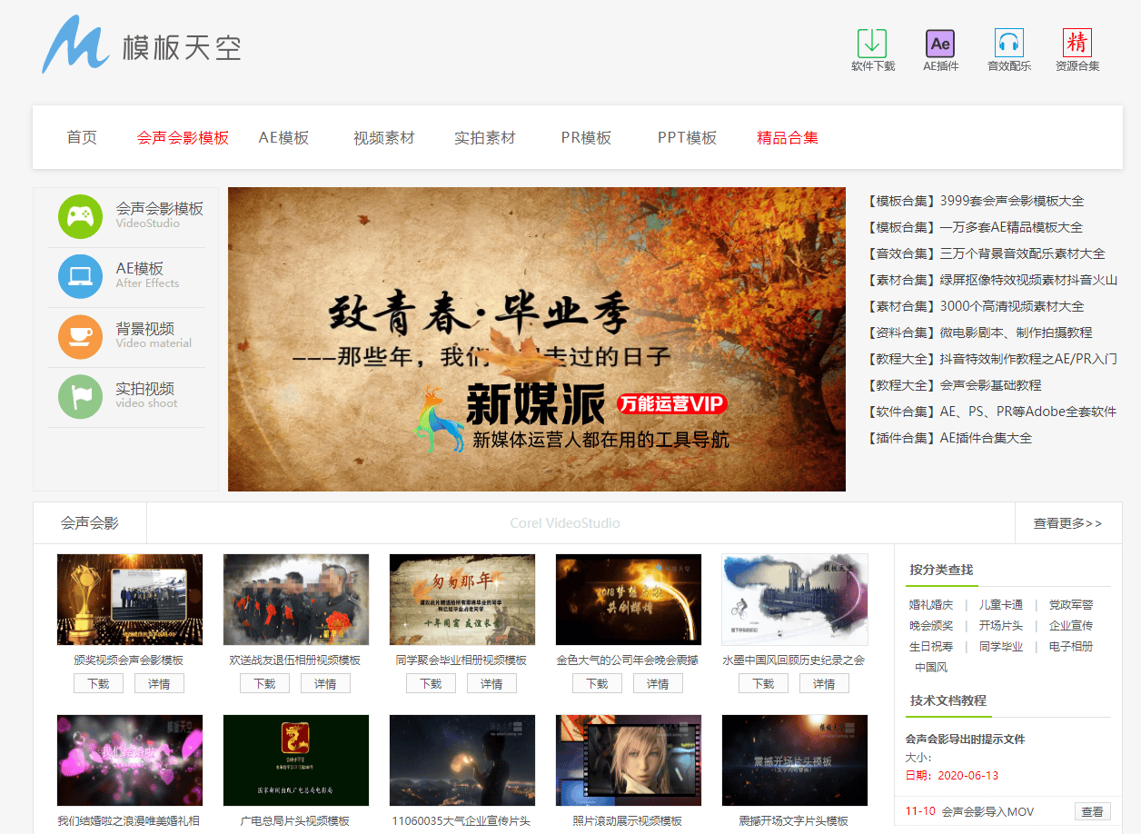Select the blue laptop AE模板 icon

pos(80,276)
